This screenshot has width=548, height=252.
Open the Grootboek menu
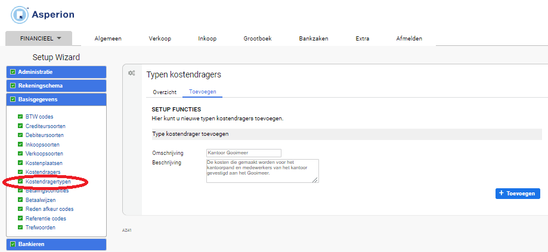(x=258, y=39)
